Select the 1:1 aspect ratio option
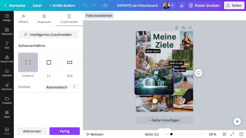Viewport: 246px width, 138px height. click(x=49, y=62)
